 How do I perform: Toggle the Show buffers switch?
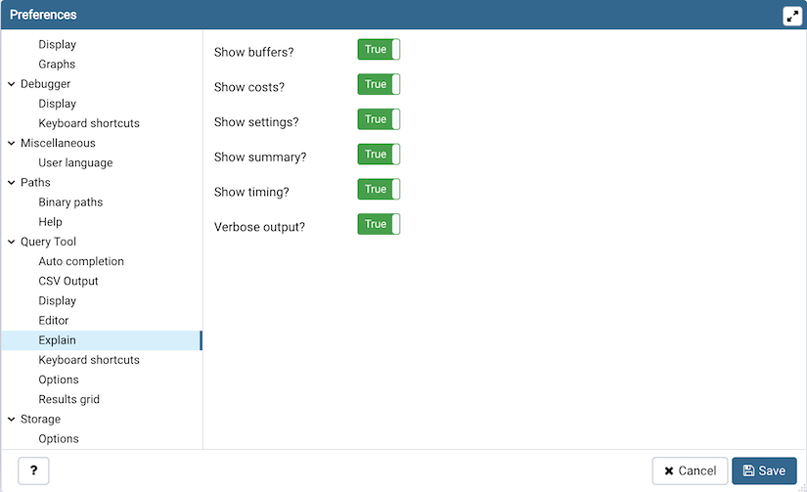pyautogui.click(x=379, y=50)
